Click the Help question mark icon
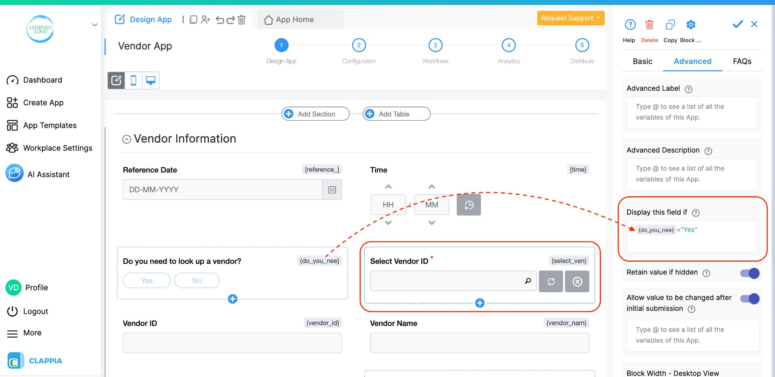Viewport: 775px width, 377px height. click(630, 25)
